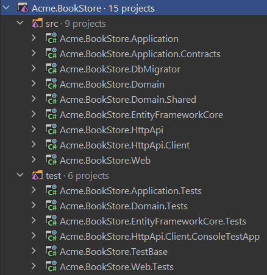
Task: Select Acme.BookStore.HttpApi.Client.ConsoleTestApp project name
Action: (x=160, y=237)
